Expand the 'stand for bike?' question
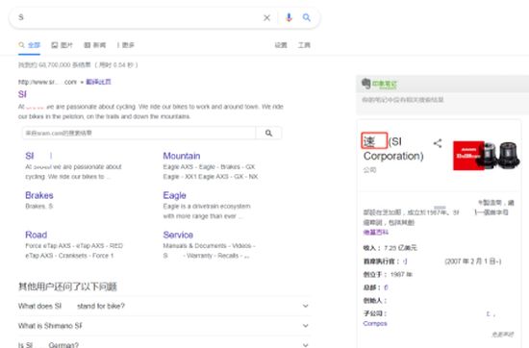The width and height of the screenshot is (529, 348). point(164,306)
